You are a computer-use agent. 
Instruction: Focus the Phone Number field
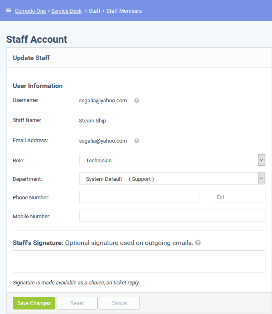[139, 197]
